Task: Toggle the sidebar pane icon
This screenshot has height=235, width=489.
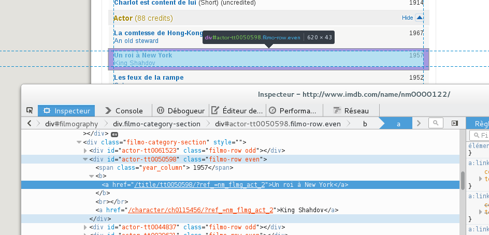Action: click(x=455, y=123)
